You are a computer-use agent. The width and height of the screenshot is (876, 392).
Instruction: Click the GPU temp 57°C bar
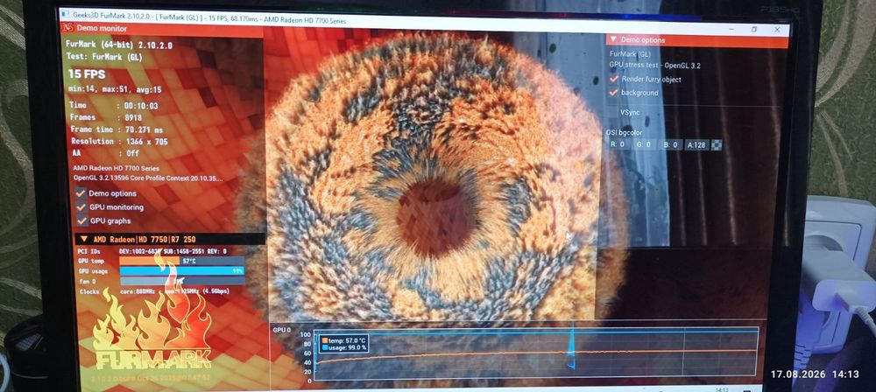click(182, 261)
